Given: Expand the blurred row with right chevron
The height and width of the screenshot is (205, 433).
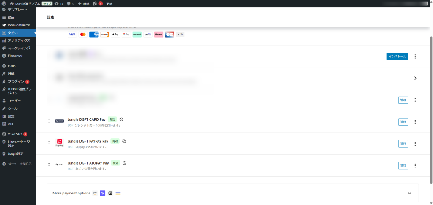Looking at the screenshot, I should [415, 78].
